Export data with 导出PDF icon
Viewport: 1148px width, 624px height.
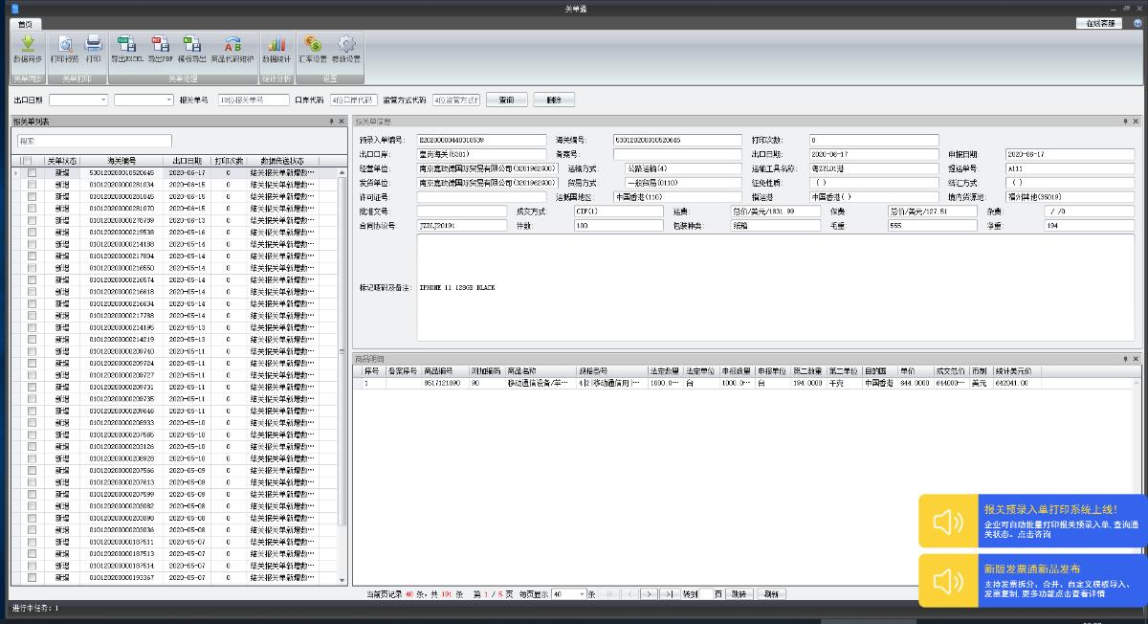point(160,43)
